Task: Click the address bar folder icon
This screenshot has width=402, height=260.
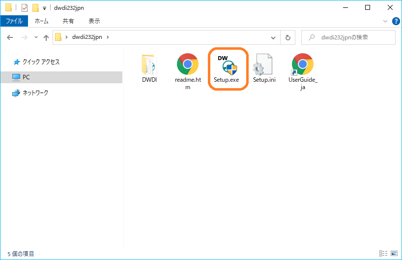Action: coord(58,37)
